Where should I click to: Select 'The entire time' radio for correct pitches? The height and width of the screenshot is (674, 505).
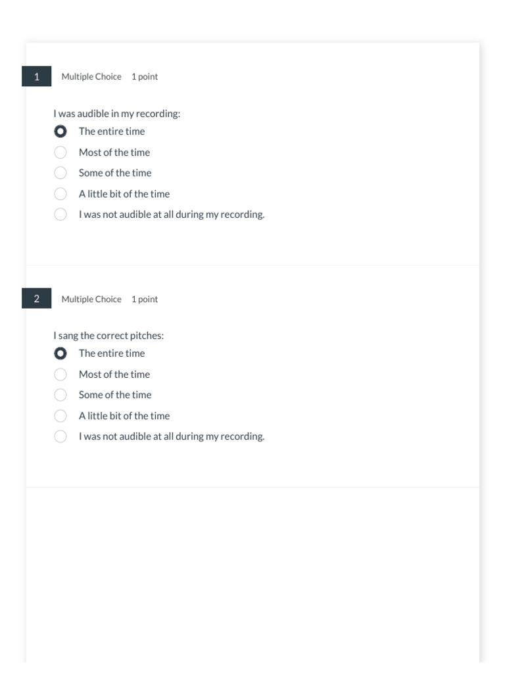click(x=60, y=353)
